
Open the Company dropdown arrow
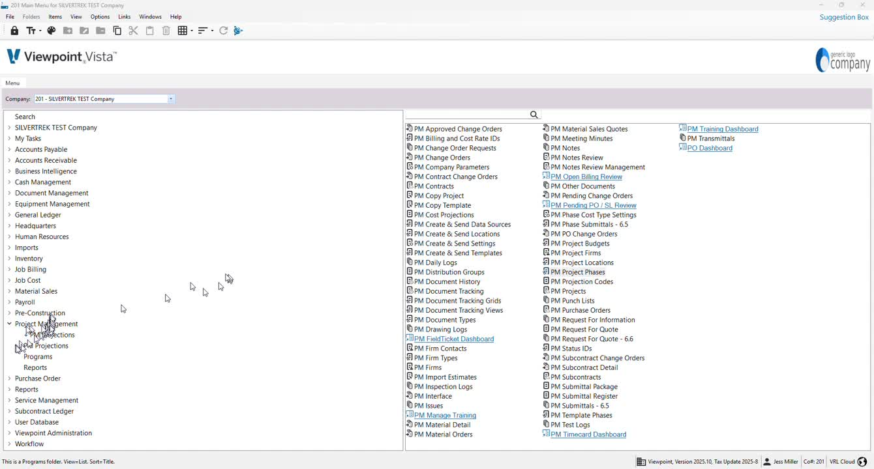[x=171, y=99]
